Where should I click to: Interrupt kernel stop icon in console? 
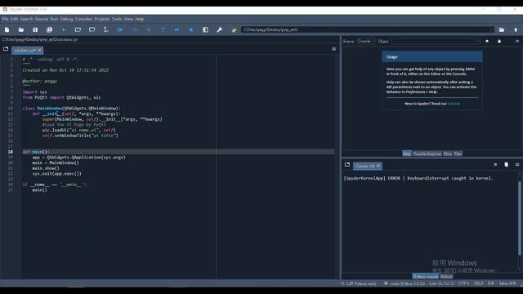click(x=495, y=165)
